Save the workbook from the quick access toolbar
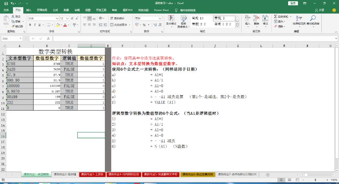This screenshot has height=184, width=339. pyautogui.click(x=6, y=4)
